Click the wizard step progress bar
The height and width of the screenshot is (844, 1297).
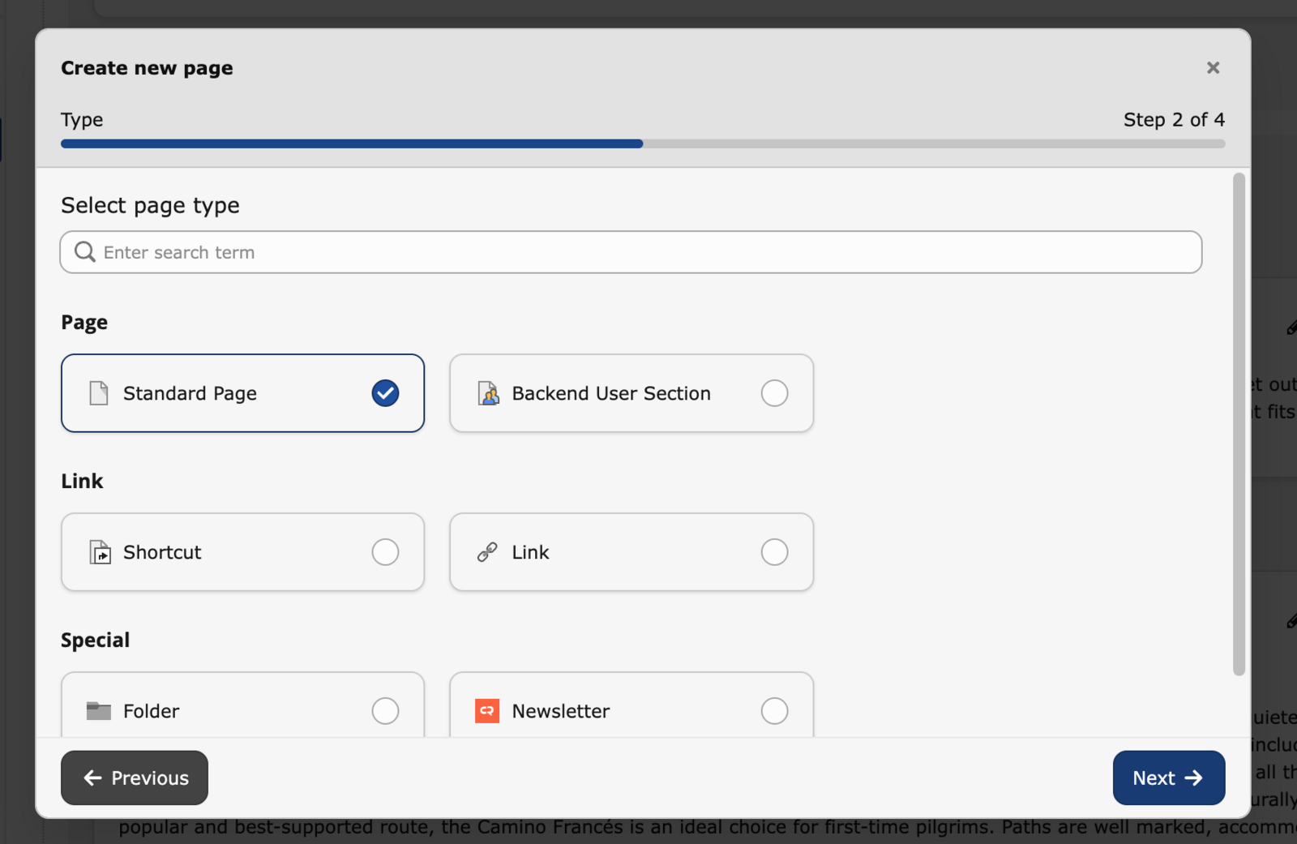[642, 144]
